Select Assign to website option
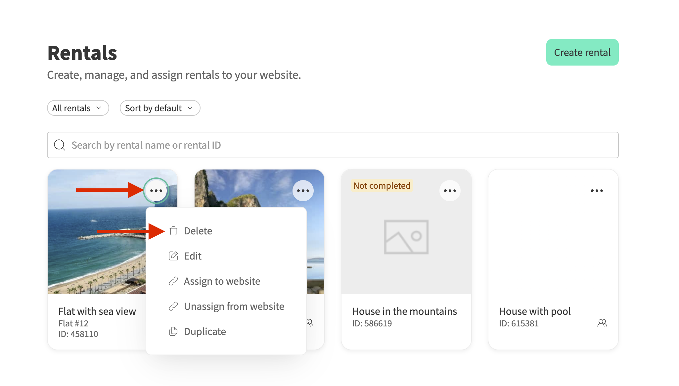 click(x=222, y=281)
